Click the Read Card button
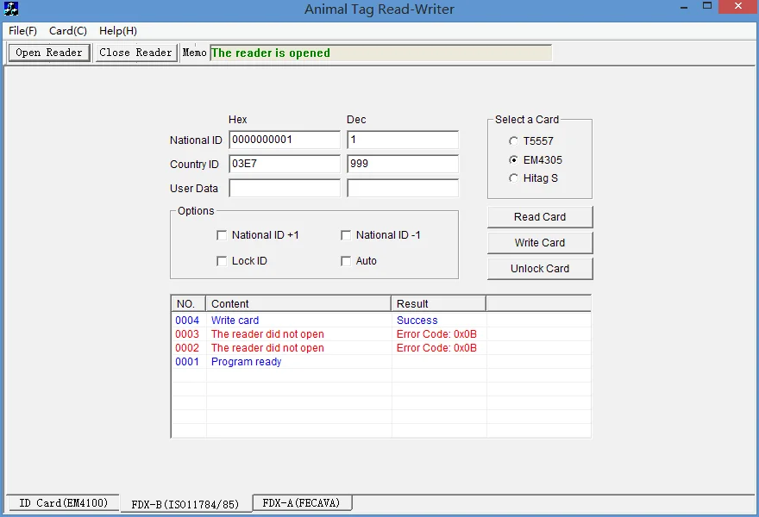This screenshot has height=517, width=759. pyautogui.click(x=540, y=216)
